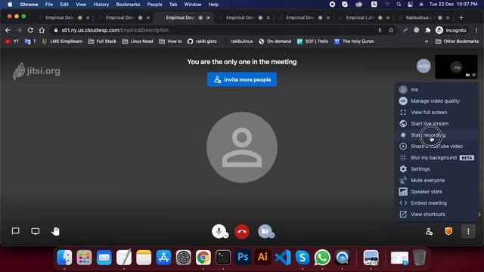The height and width of the screenshot is (272, 484).
Task: Choose View shortcuts
Action: 436,215
